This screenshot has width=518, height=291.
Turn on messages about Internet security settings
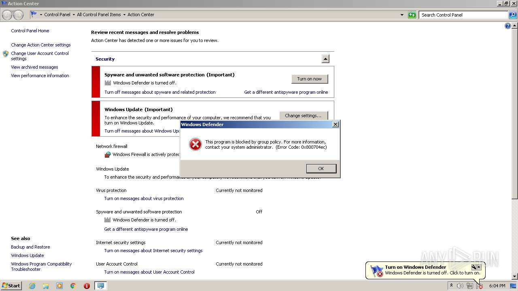pyautogui.click(x=153, y=251)
